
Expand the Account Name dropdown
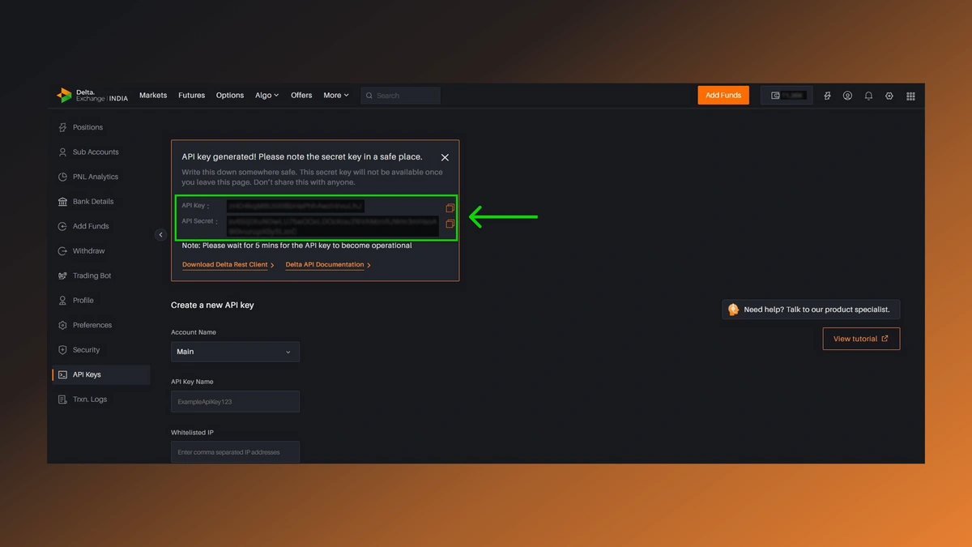click(235, 352)
